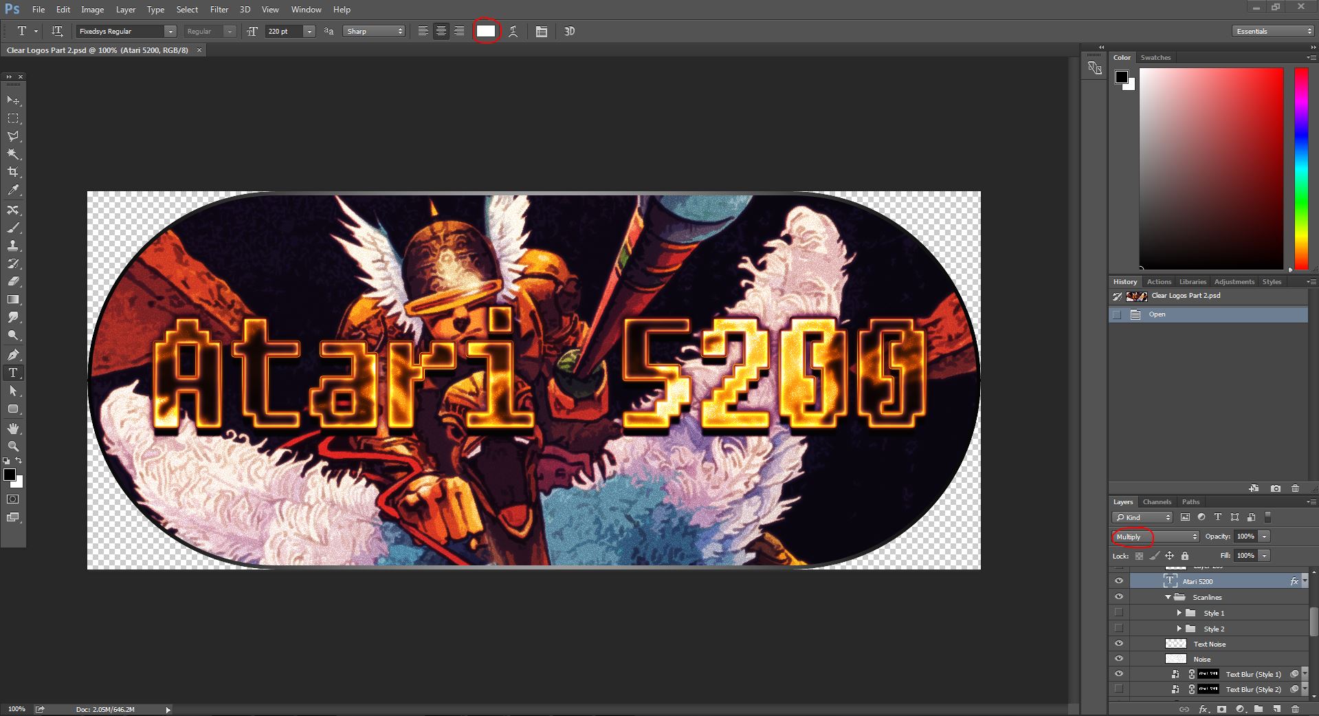Open the font size dropdown
The height and width of the screenshot is (716, 1319).
[x=309, y=32]
